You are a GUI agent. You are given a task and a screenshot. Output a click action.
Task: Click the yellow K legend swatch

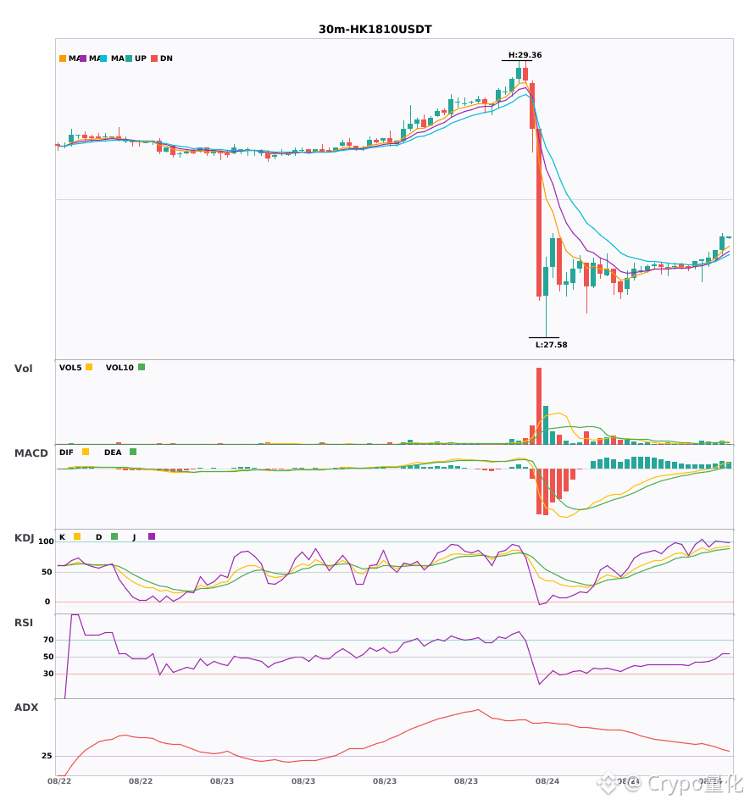click(x=77, y=536)
